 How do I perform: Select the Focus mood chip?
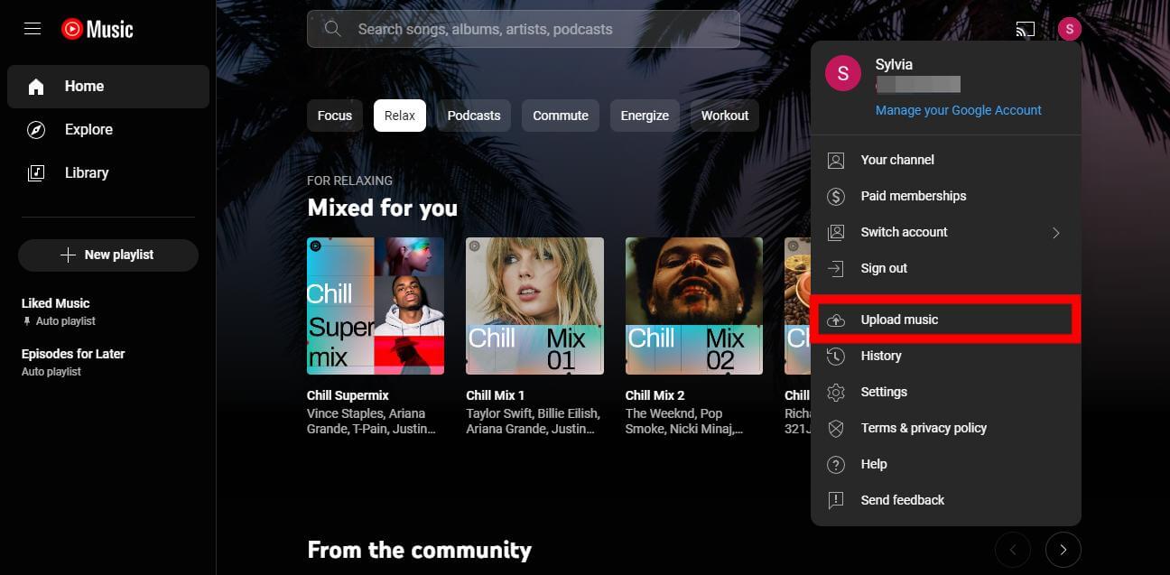coord(335,116)
